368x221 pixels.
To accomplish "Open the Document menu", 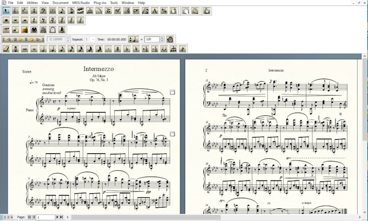I will point(61,3).
